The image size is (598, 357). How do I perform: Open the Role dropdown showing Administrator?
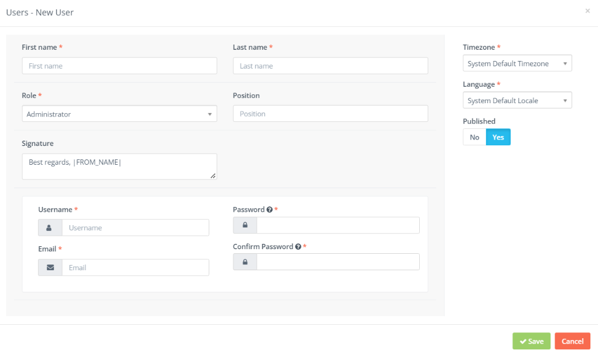(120, 114)
